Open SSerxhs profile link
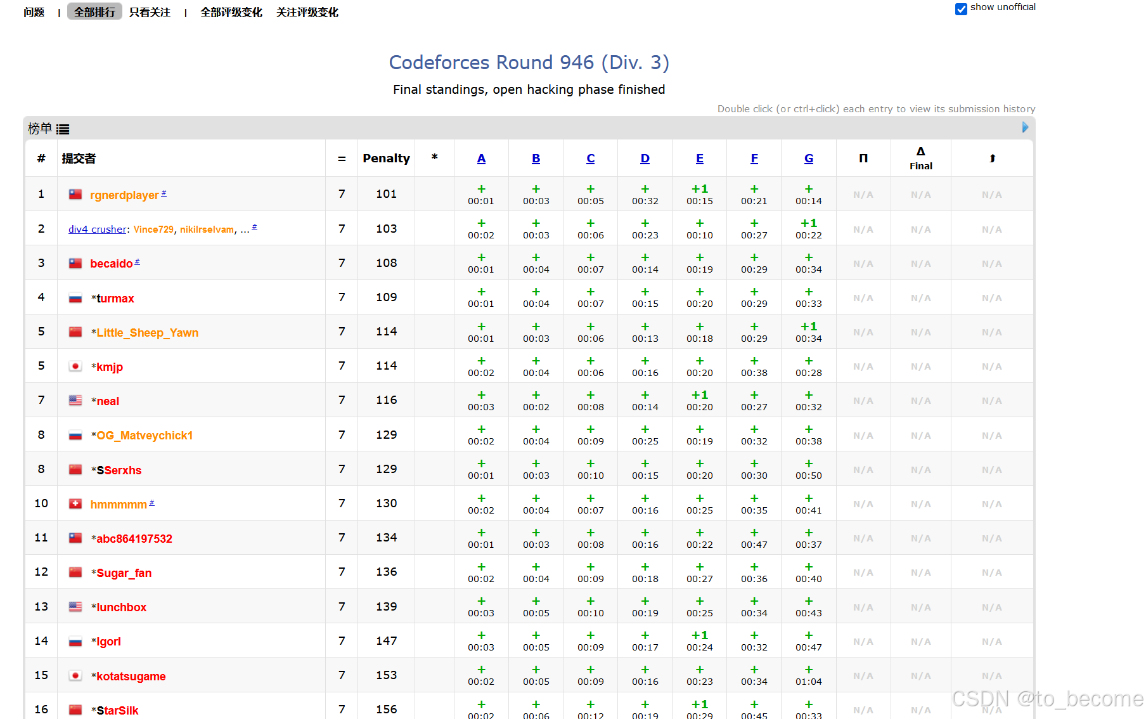1146x719 pixels. 119,470
